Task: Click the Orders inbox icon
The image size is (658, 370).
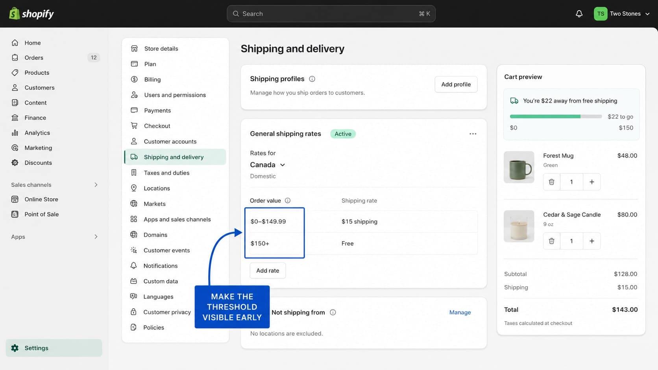Action: tap(15, 57)
